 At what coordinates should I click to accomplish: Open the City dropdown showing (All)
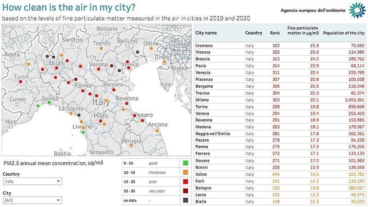(32, 200)
